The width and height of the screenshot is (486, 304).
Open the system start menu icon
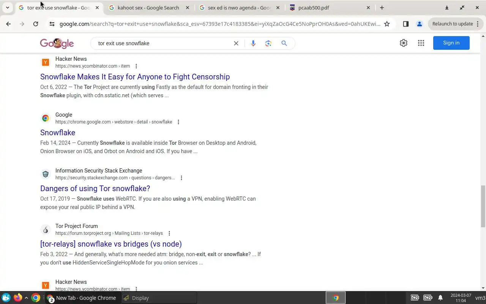coord(6,298)
